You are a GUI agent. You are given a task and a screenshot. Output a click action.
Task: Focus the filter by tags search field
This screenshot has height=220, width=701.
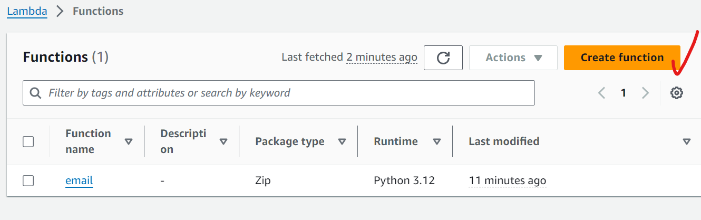(x=285, y=93)
